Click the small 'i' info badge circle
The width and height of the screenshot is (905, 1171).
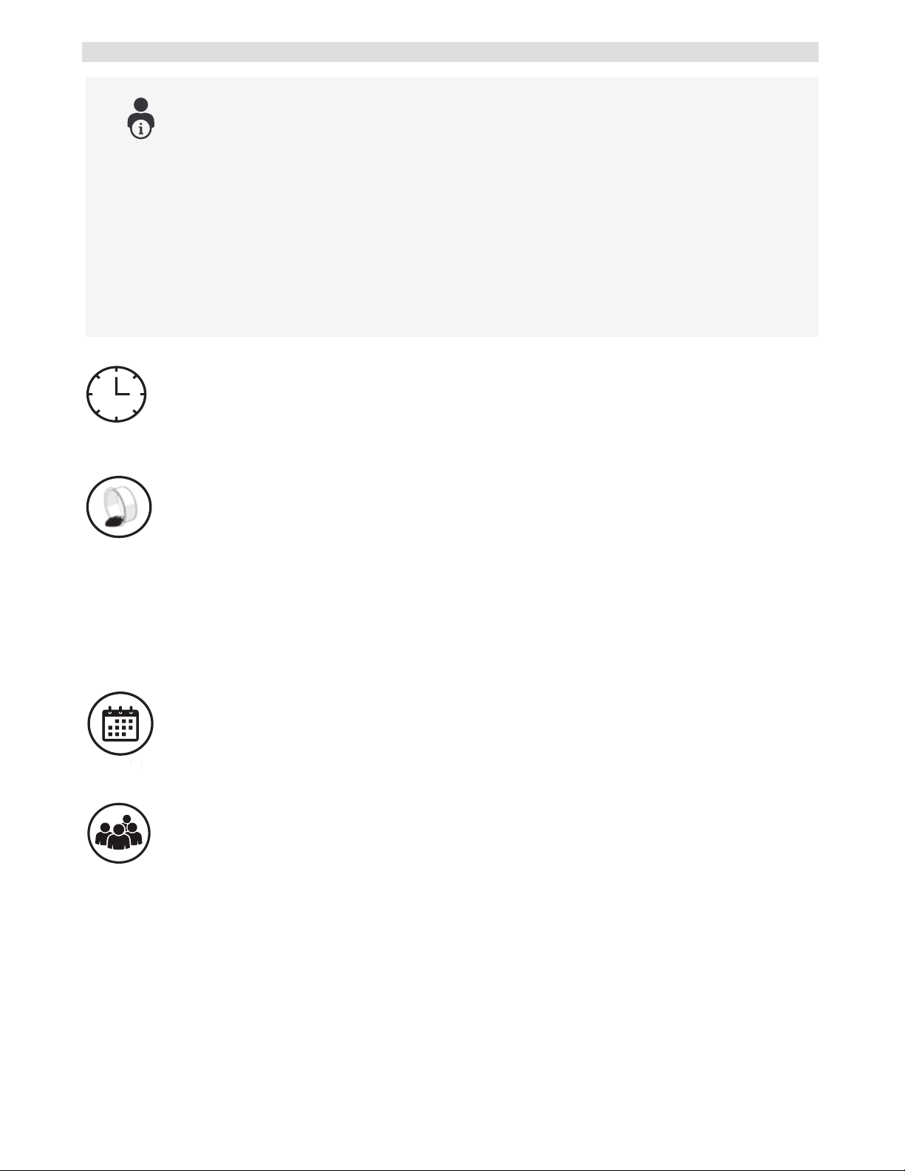[x=140, y=130]
